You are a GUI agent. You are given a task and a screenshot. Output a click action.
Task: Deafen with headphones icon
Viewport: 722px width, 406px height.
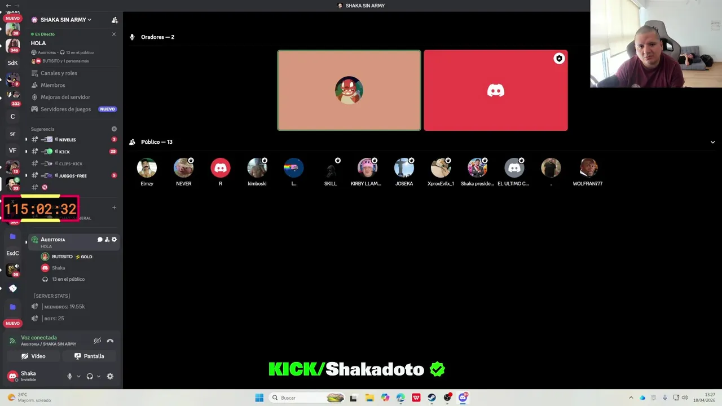(90, 376)
